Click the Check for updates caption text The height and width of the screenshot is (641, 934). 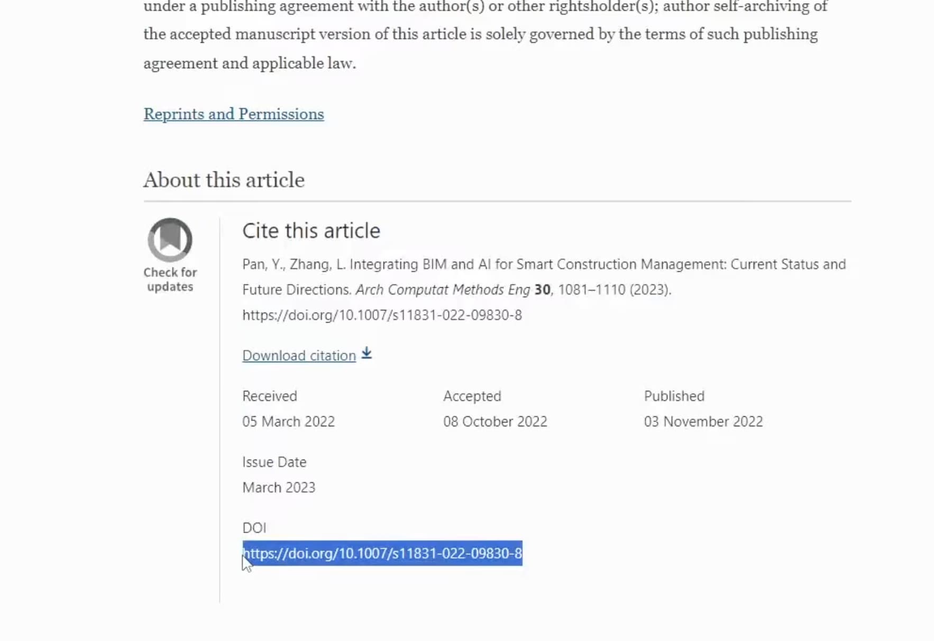tap(170, 279)
